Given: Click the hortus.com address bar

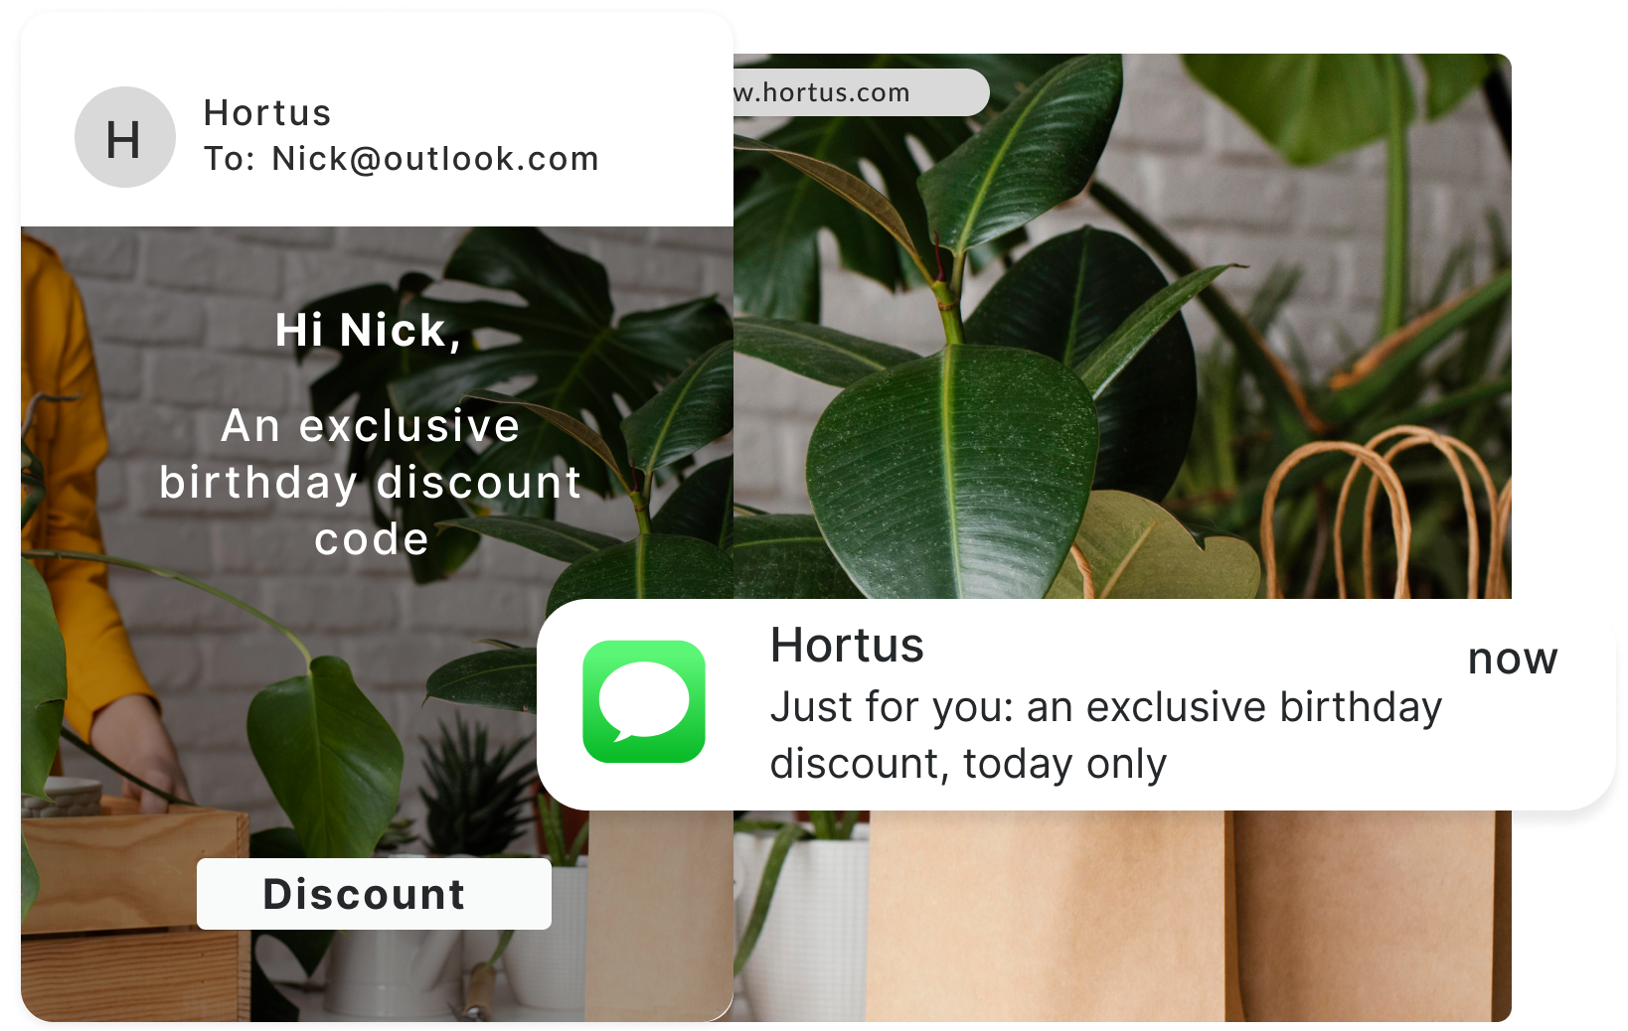Looking at the screenshot, I should [x=861, y=92].
